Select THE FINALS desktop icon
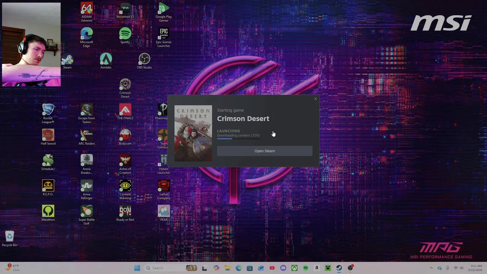Screen dimensions: 487x274 (x=125, y=112)
